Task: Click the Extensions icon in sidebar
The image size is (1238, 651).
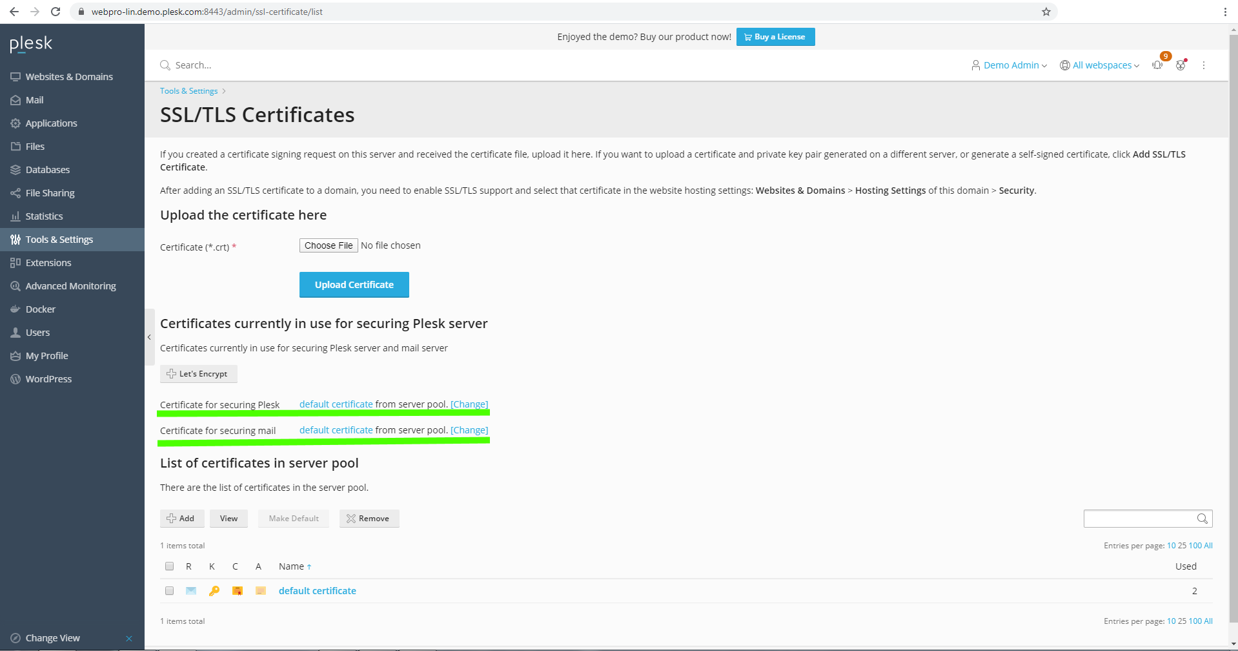Action: 15,263
